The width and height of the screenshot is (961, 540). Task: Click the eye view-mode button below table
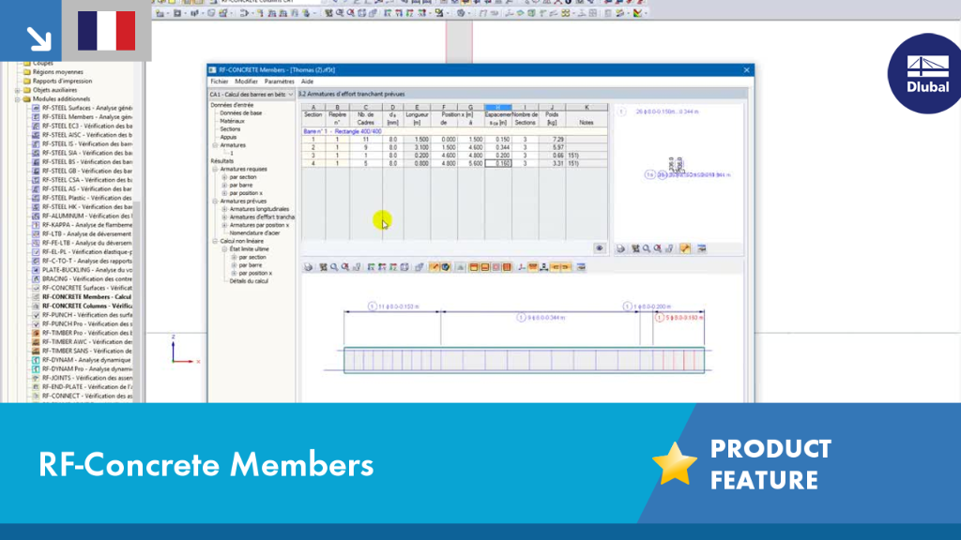coord(600,247)
